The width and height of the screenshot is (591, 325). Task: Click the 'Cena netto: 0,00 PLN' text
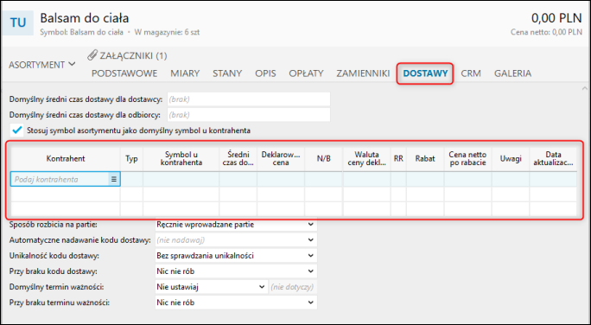pos(547,32)
